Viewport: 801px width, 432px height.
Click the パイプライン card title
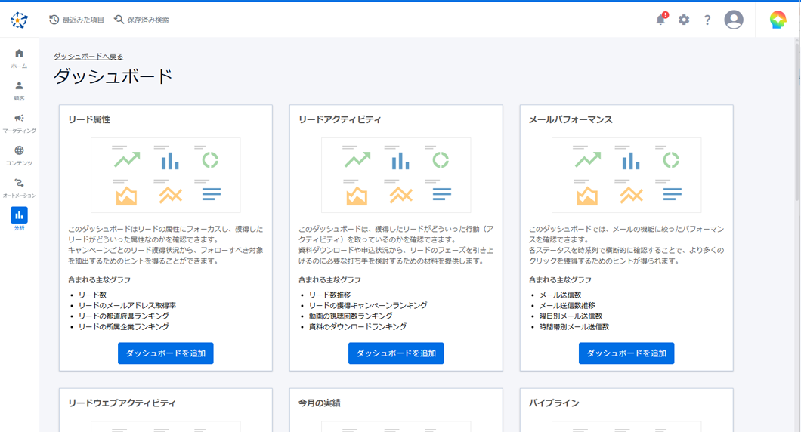point(554,403)
